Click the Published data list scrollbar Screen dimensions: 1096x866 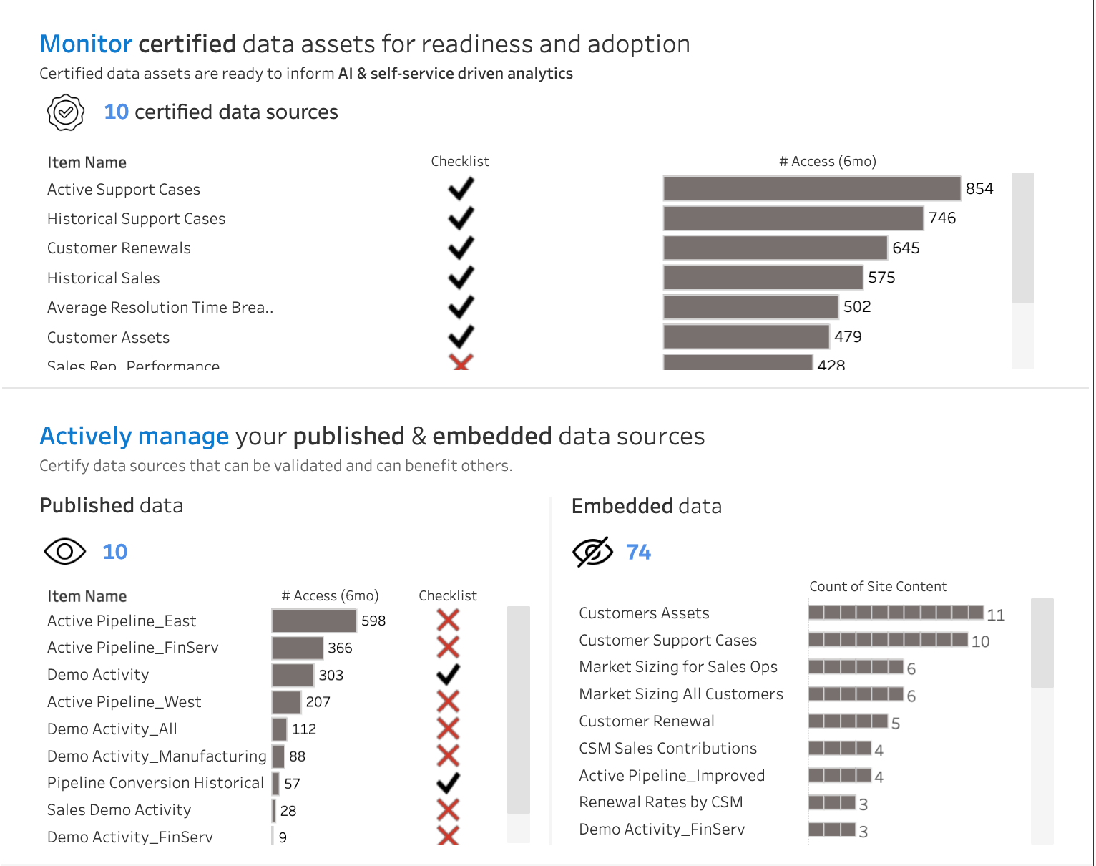(518, 709)
